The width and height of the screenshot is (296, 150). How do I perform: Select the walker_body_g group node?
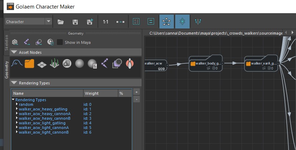point(206,63)
